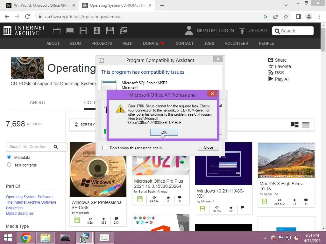Open the Video film-strip icon
This screenshot has height=244, width=326.
pyautogui.click(x=83, y=30)
